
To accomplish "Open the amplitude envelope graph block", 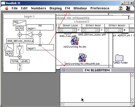I will pyautogui.click(x=9, y=47).
